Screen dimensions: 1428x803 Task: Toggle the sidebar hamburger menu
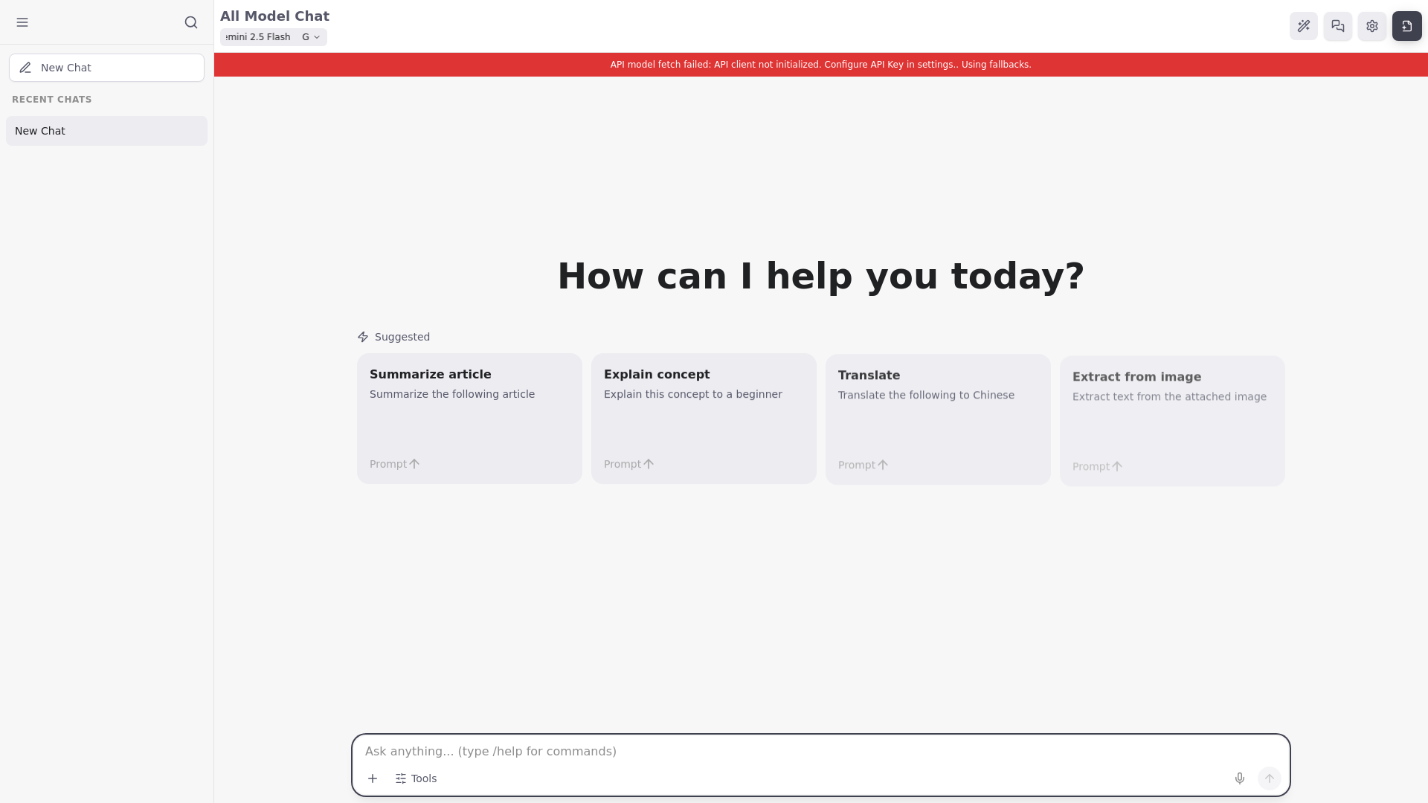coord(22,22)
